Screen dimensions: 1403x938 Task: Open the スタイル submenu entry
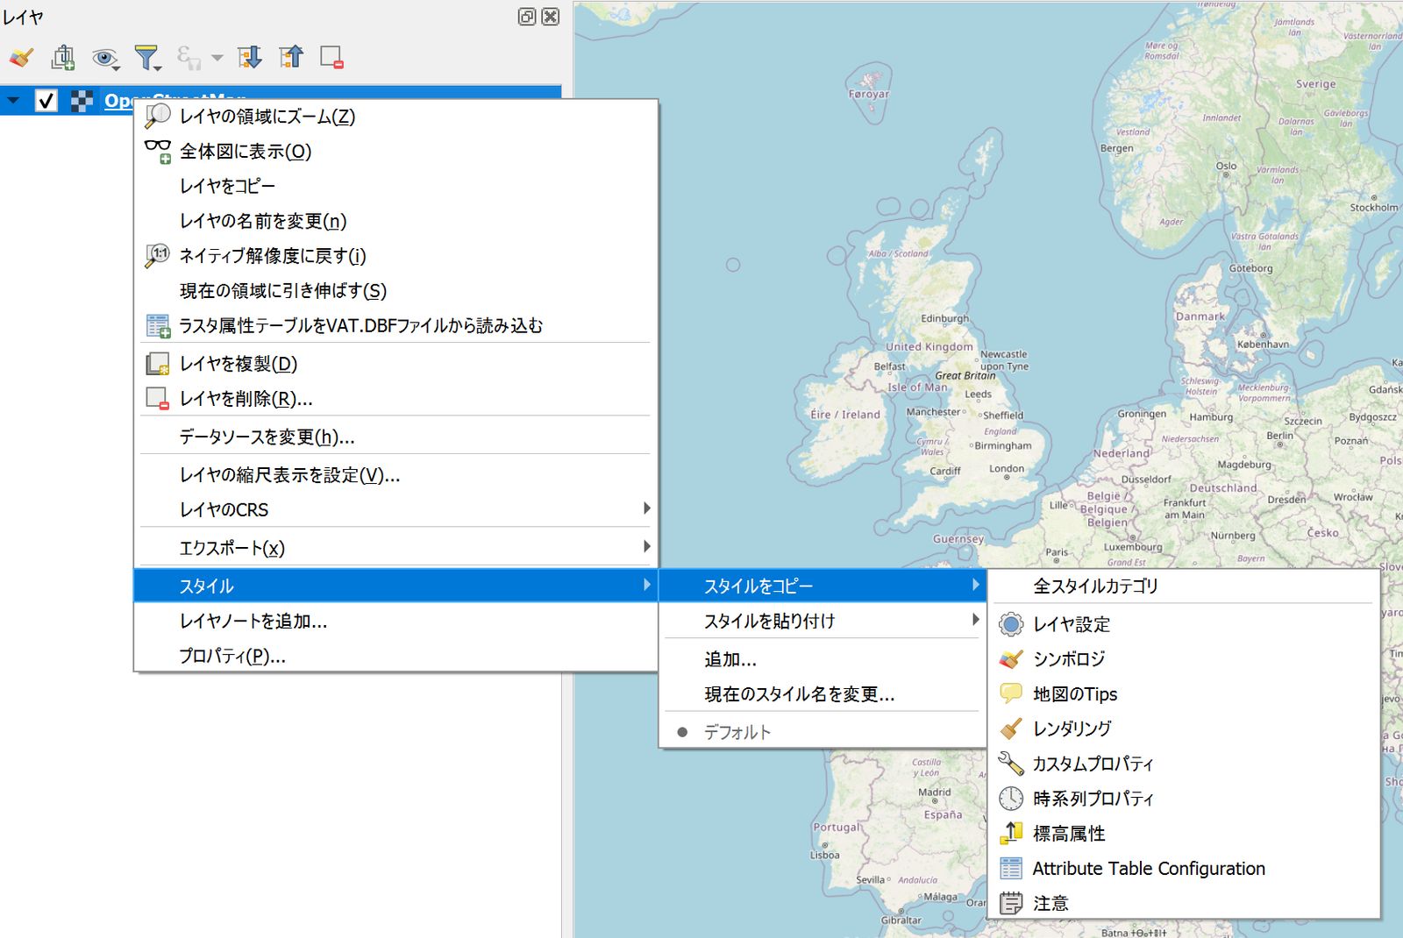point(395,586)
